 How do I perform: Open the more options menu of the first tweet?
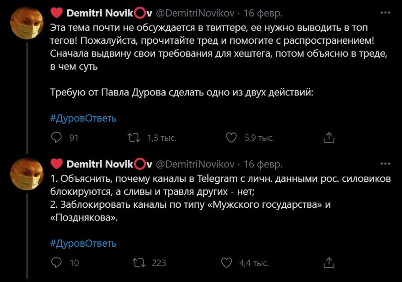point(383,10)
